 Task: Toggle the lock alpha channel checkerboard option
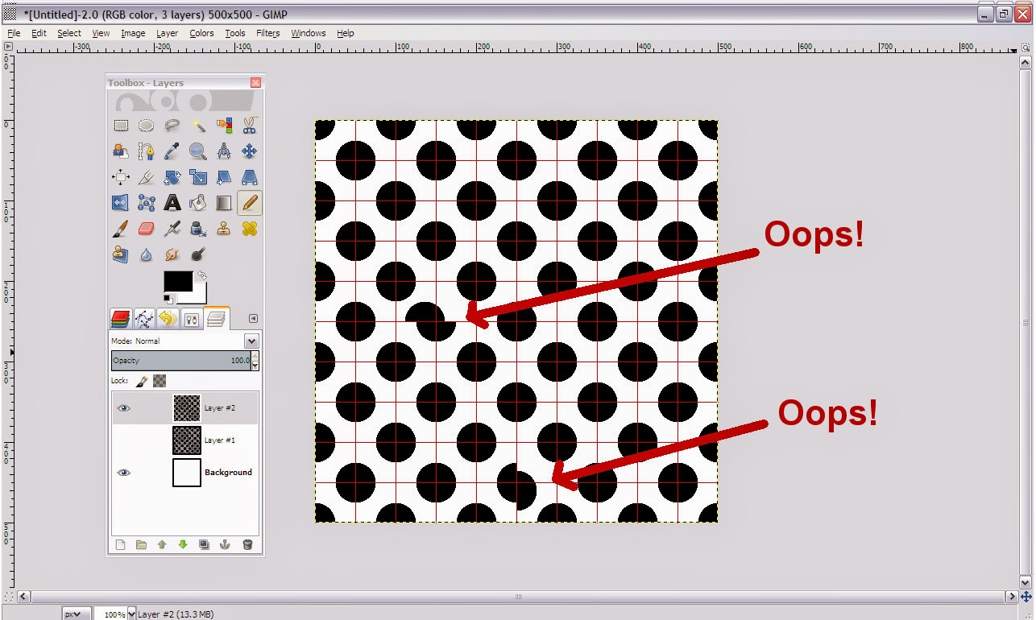[160, 381]
